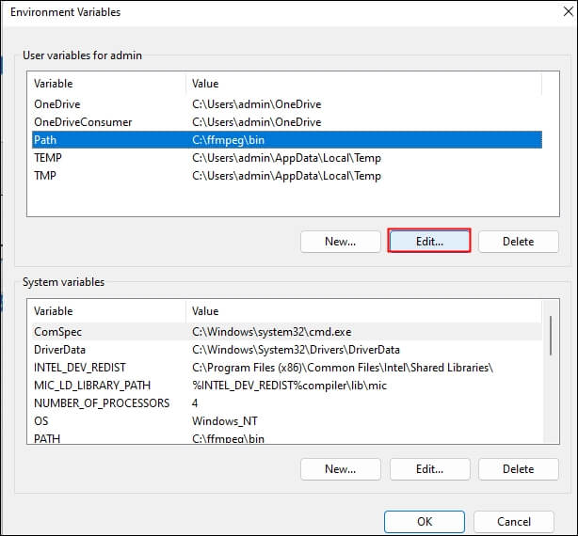Cancel the Environment Variables dialog
Viewport: 578px width, 536px height.
513,521
